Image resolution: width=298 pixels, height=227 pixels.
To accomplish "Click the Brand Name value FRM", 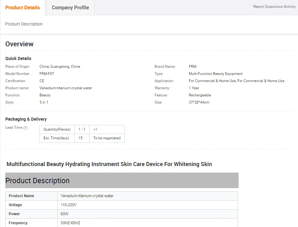I will [193, 67].
